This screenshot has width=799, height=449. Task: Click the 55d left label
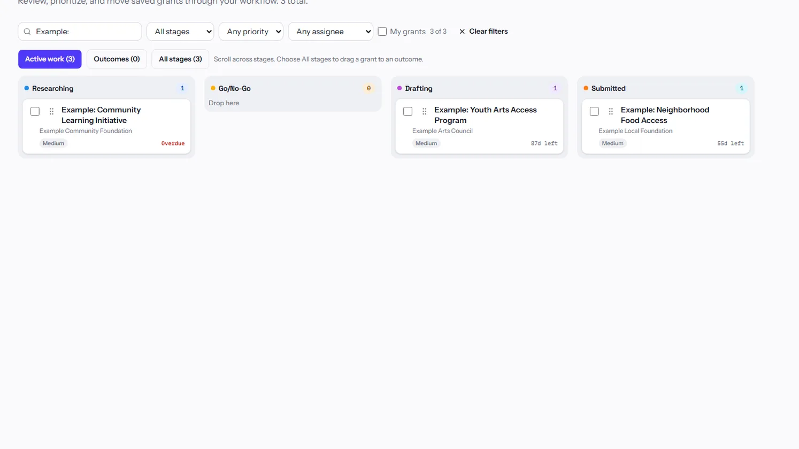pos(731,143)
